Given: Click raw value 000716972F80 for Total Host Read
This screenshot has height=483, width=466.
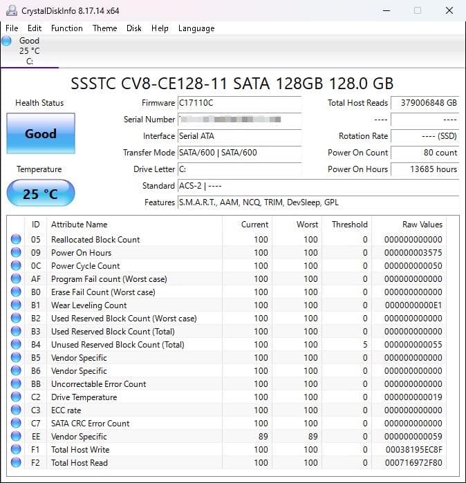Looking at the screenshot, I should tap(413, 463).
